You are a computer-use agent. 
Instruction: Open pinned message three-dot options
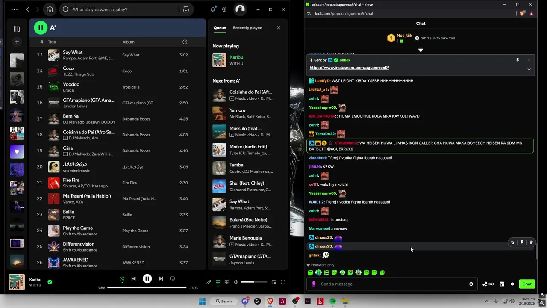point(529,60)
